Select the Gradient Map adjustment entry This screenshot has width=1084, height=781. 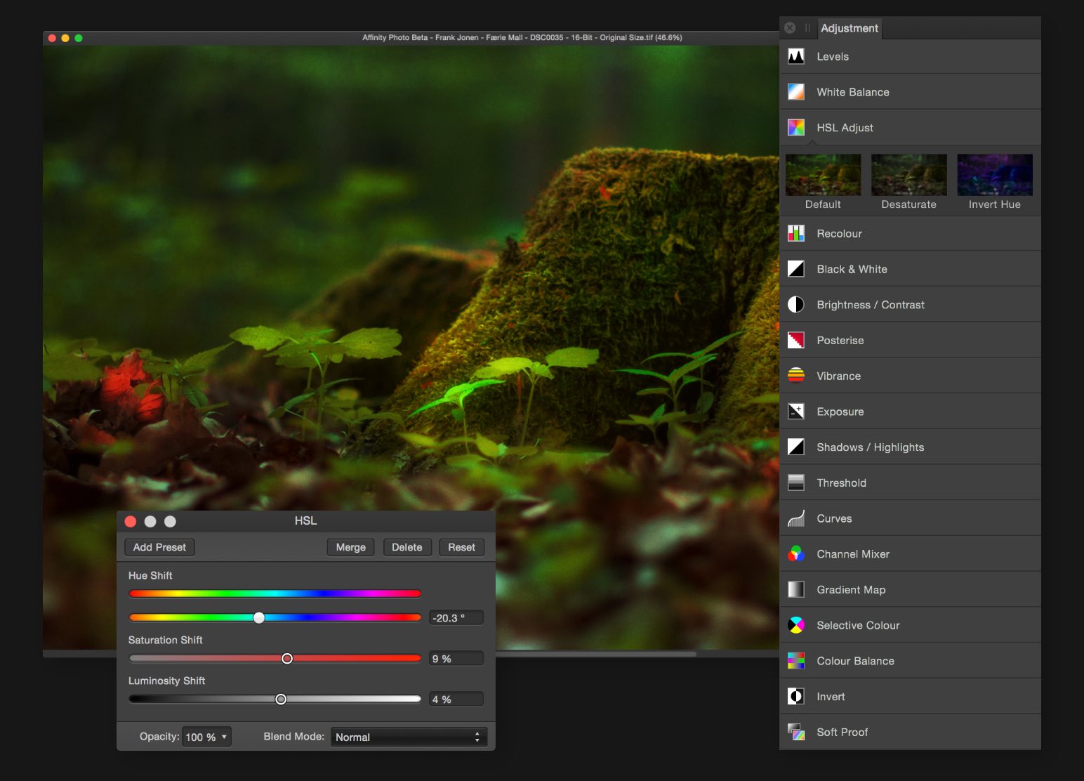tap(851, 590)
